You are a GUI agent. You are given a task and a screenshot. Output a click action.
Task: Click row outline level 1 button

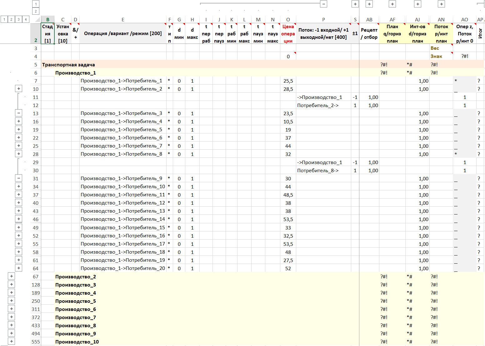[x=4, y=19]
